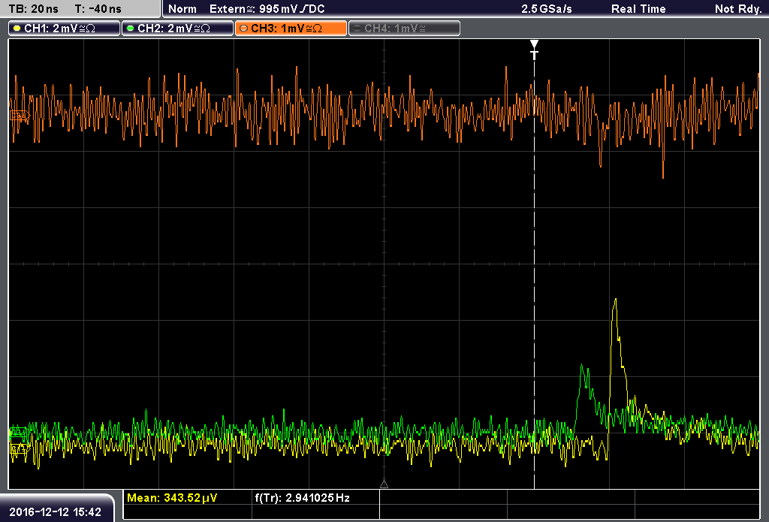This screenshot has height=522, width=769.
Task: Select the CH1 2mV channel tab
Action: tap(65, 29)
